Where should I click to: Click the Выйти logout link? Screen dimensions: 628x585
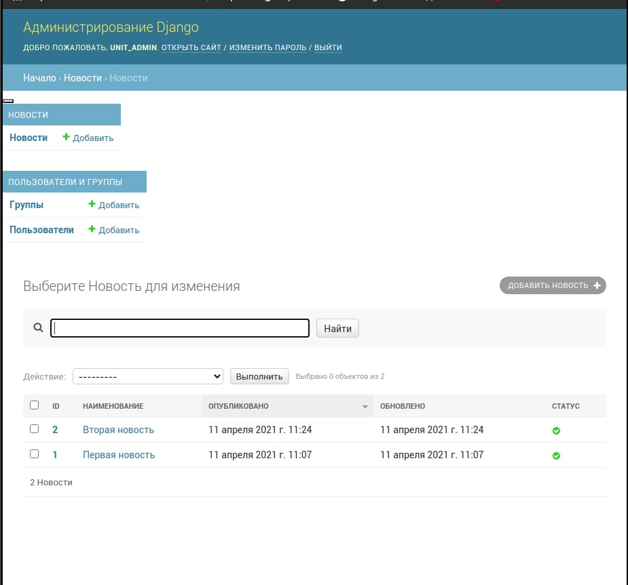[328, 47]
